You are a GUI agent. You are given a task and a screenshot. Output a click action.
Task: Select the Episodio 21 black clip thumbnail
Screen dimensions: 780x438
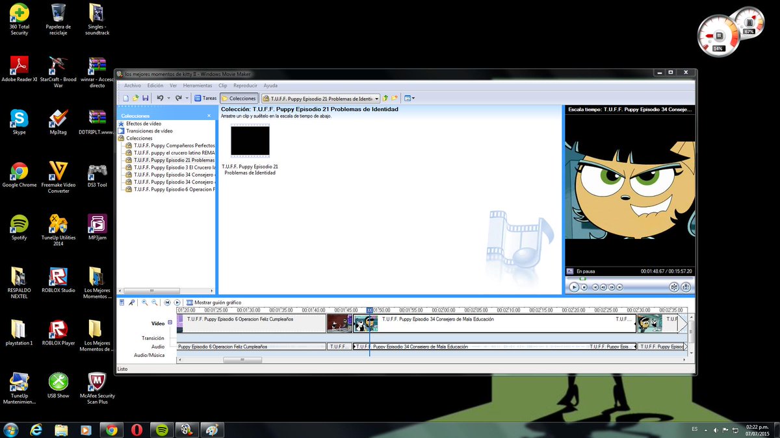tap(250, 141)
